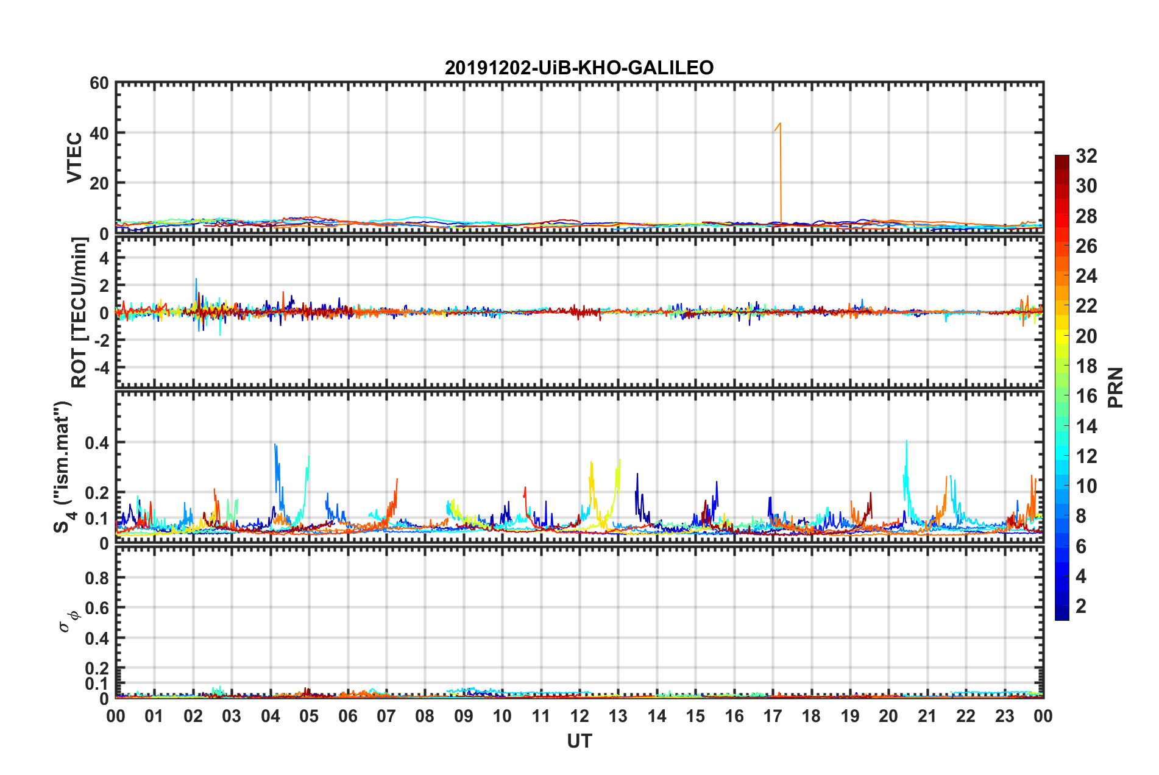Click the colorbar tick label 24
1159x775 pixels.
coord(1086,276)
